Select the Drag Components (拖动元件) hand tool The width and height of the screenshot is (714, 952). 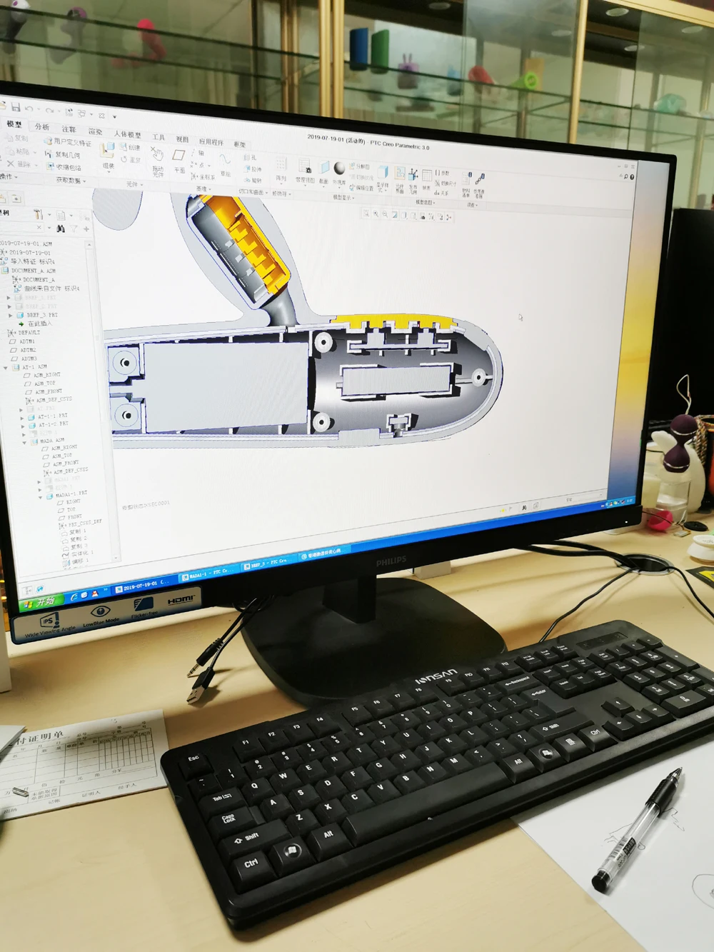pyautogui.click(x=158, y=158)
